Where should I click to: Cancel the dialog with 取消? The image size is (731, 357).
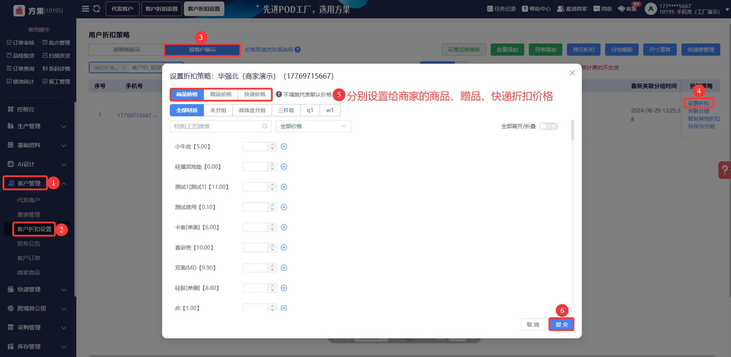point(533,325)
